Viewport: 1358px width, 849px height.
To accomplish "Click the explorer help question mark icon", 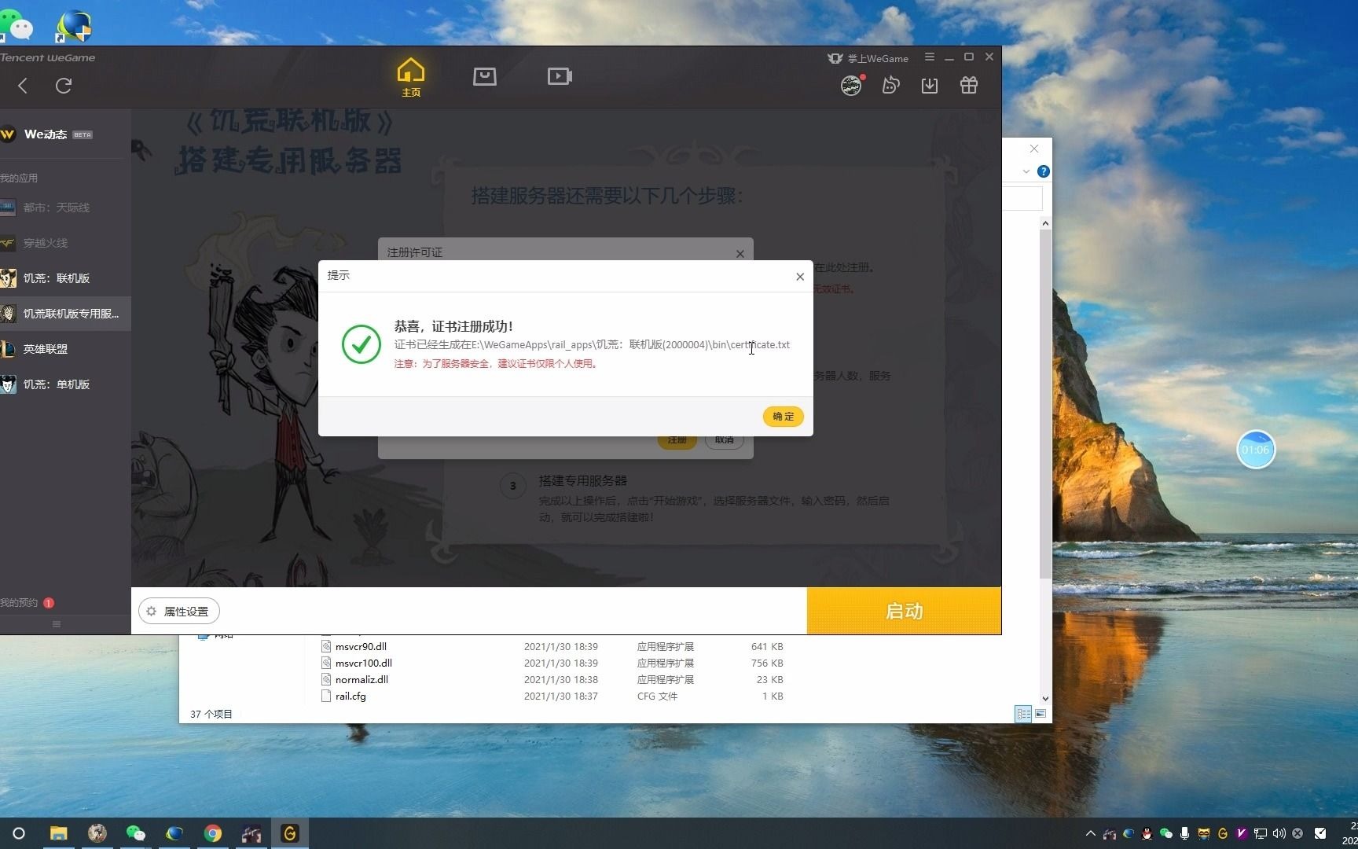I will [1043, 171].
